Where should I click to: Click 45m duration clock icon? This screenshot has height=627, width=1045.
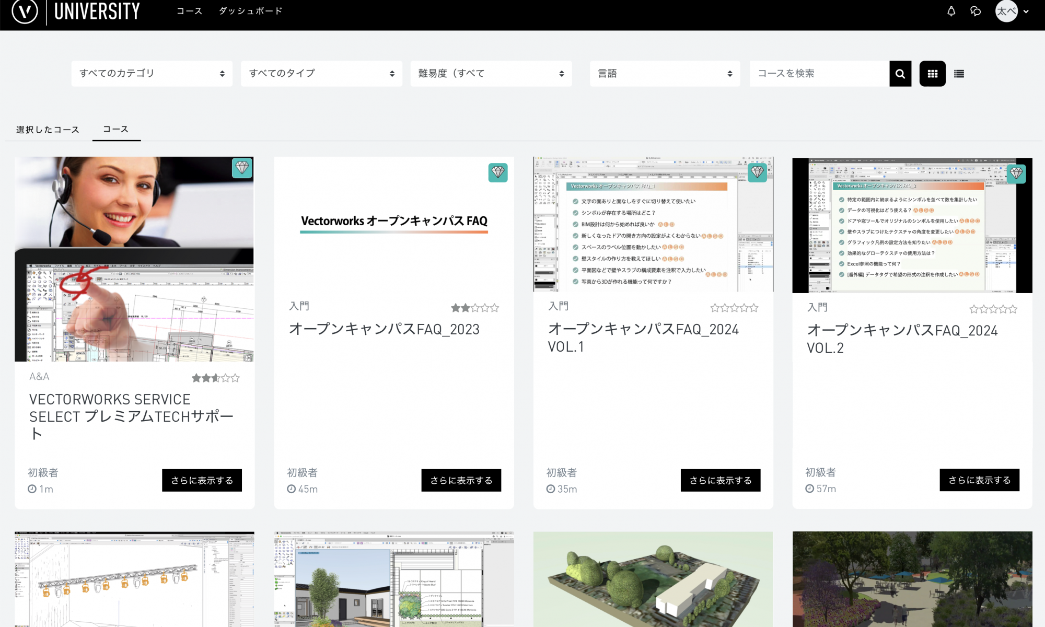pos(291,489)
